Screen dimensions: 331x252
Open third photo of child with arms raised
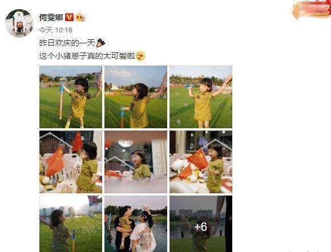201,97
